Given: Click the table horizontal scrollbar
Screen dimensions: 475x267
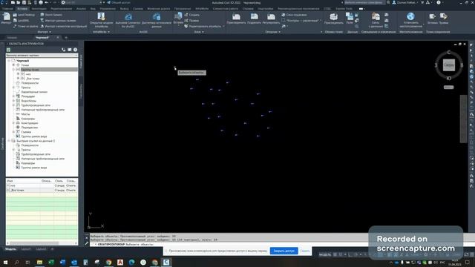Looking at the screenshot, I should click(34, 243).
